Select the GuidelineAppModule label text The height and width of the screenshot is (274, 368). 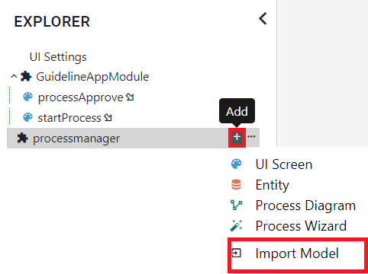point(92,77)
